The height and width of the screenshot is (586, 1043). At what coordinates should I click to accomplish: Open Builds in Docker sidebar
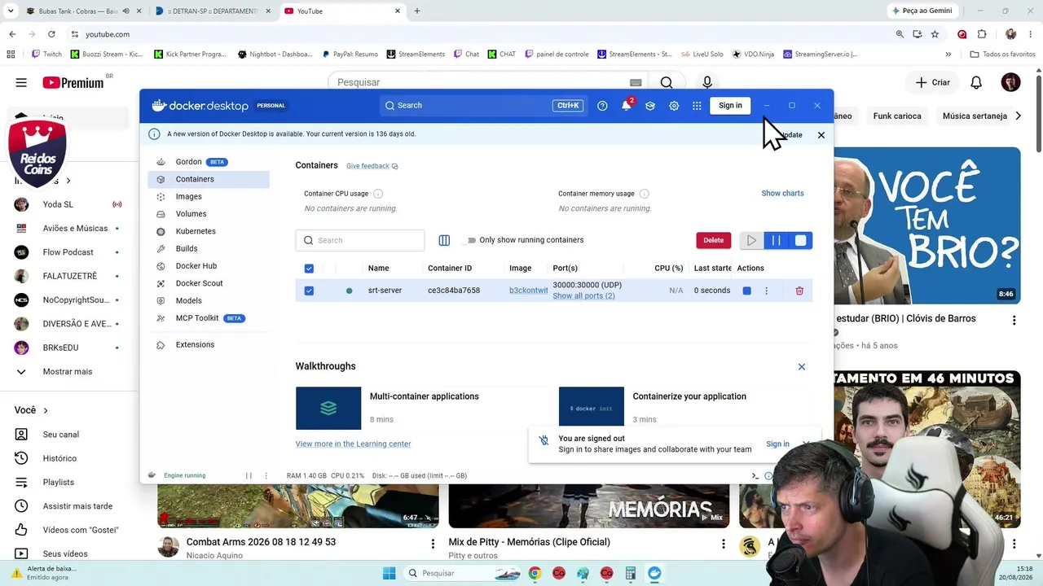pyautogui.click(x=209, y=249)
